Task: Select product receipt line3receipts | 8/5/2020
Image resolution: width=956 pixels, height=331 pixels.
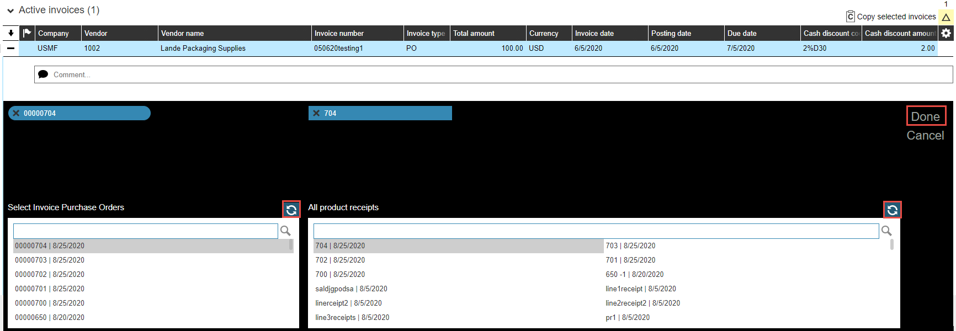Action: [x=459, y=318]
